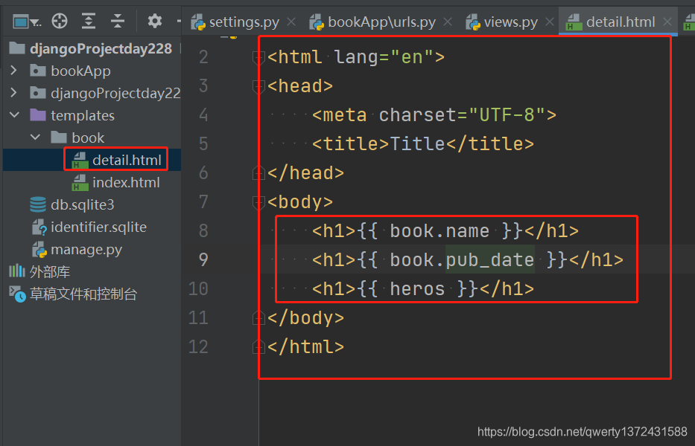Image resolution: width=695 pixels, height=446 pixels.
Task: Select identifier.sqlite file
Action: tap(89, 227)
